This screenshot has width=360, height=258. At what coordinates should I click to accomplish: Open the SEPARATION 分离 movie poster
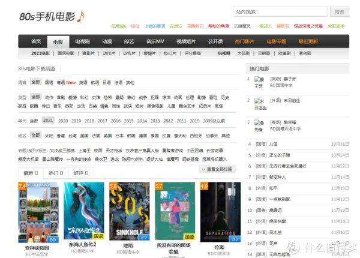(x=220, y=212)
